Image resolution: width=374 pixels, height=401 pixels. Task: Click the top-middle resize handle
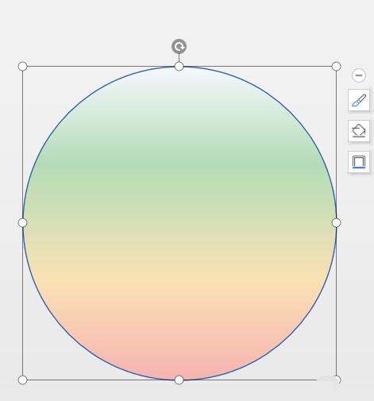click(x=179, y=66)
